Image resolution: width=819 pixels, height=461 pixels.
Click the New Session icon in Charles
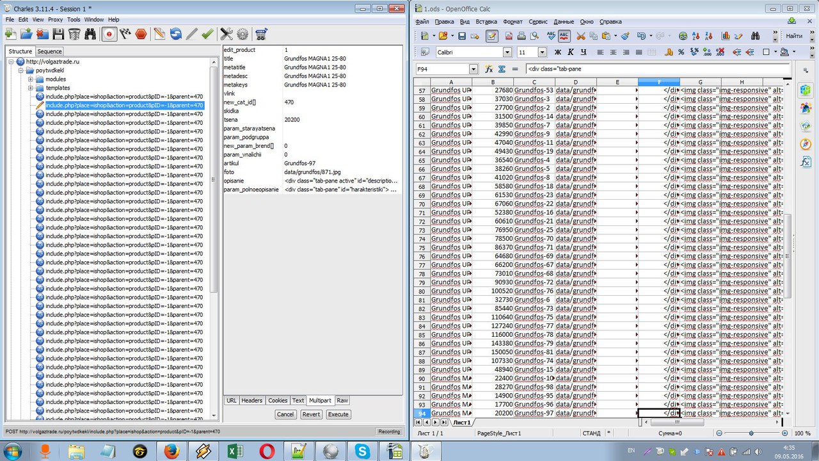pos(11,34)
